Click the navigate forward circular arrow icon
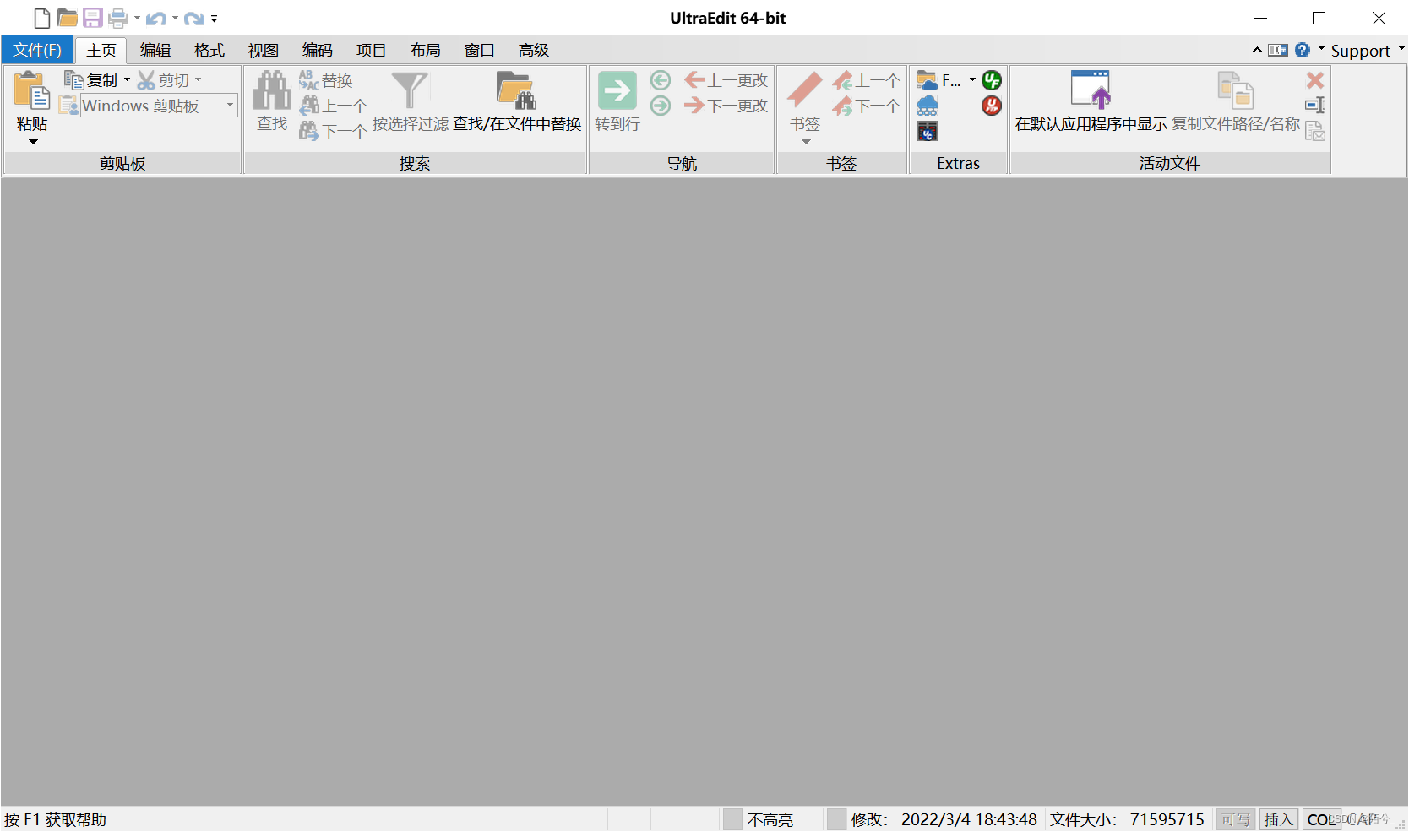The image size is (1409, 832). point(661,106)
